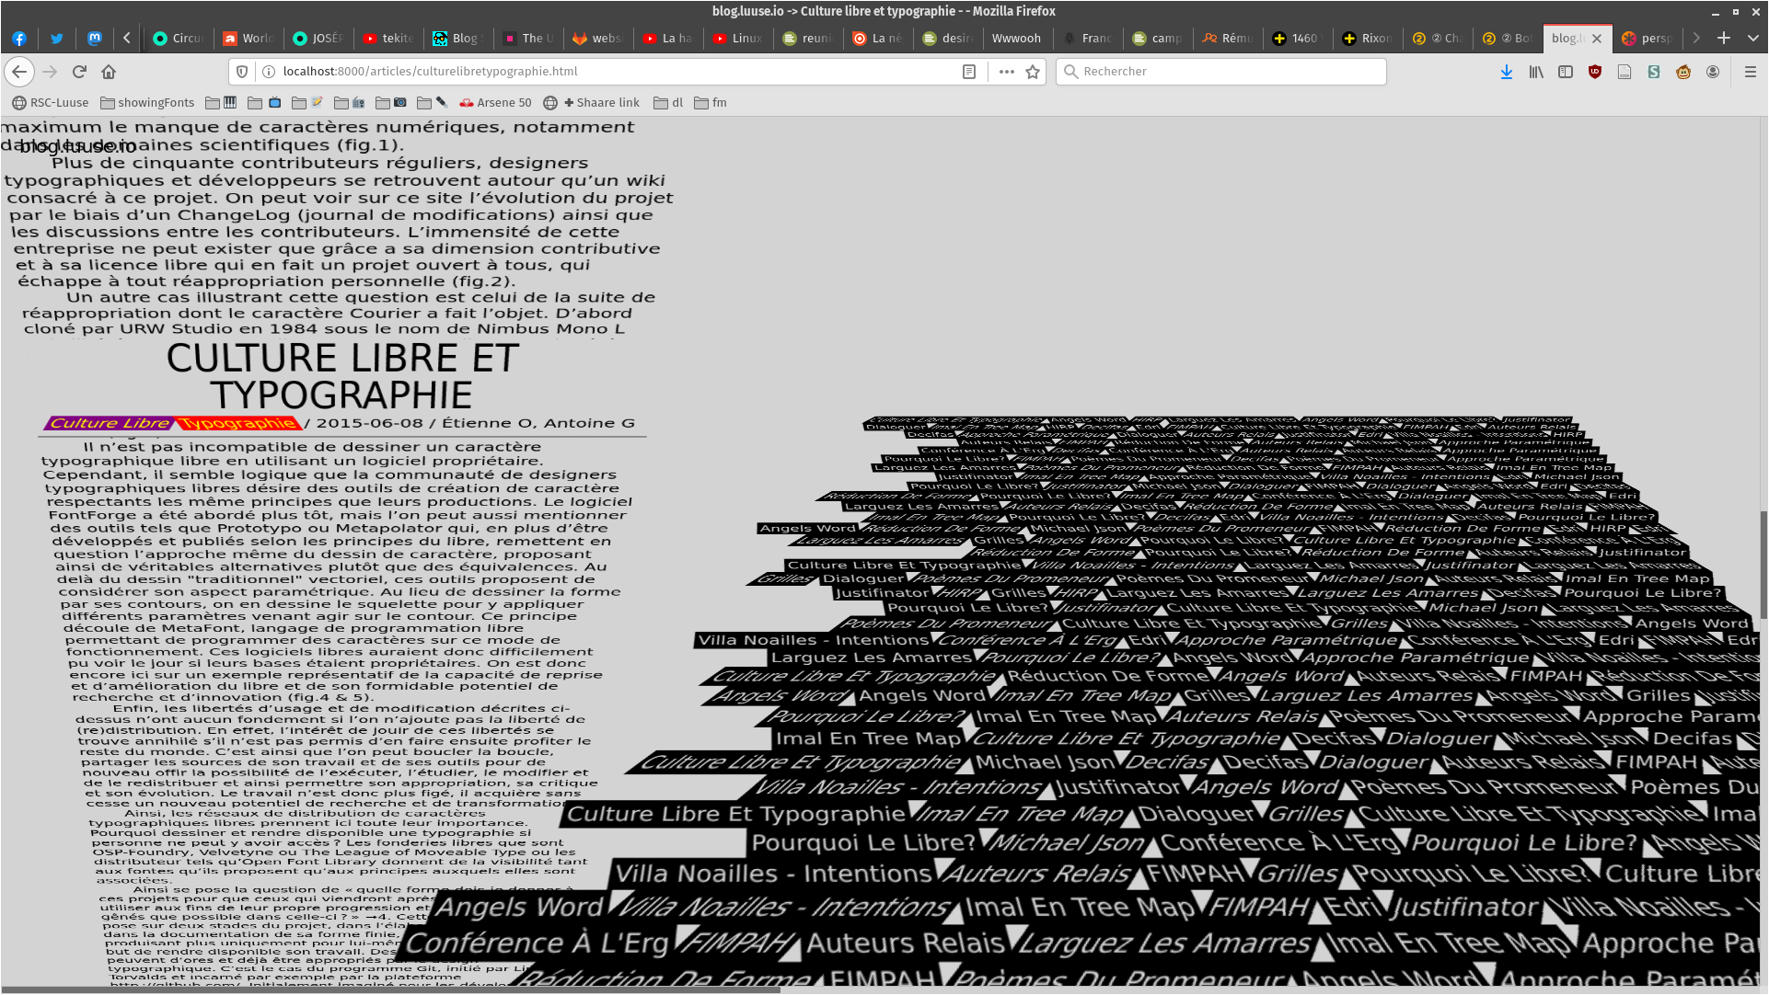Open the Library bookshelf icon
Image resolution: width=1769 pixels, height=995 pixels.
[1536, 72]
